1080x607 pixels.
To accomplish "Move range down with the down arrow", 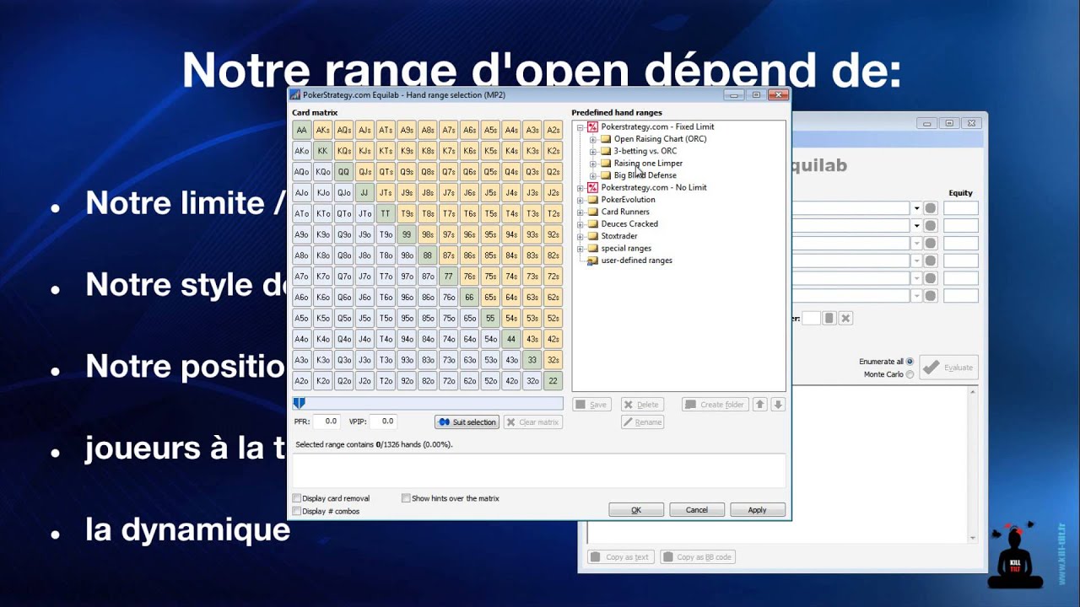I will (778, 405).
